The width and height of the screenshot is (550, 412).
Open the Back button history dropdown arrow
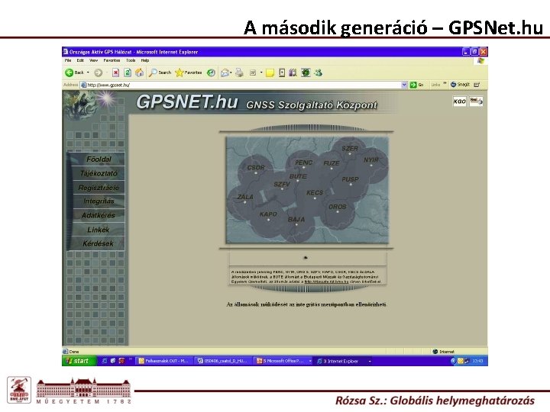(88, 72)
